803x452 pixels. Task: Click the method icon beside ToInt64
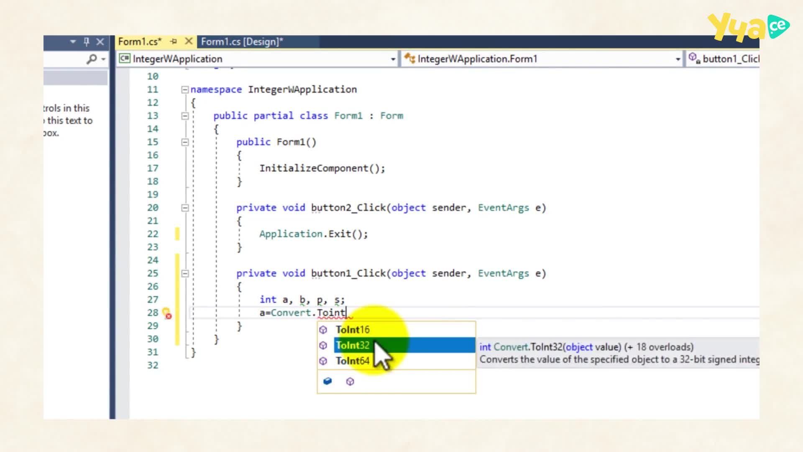[323, 361]
